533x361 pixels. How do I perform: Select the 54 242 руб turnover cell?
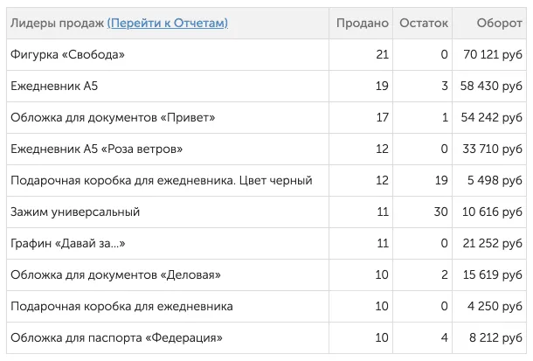(x=492, y=118)
